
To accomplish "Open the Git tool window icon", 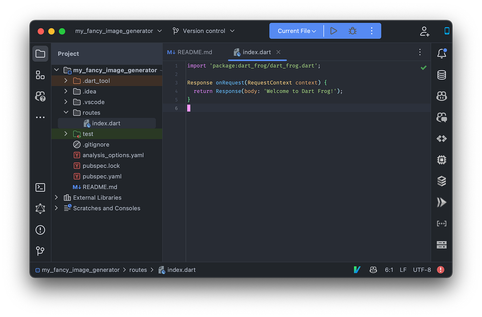I will [40, 251].
